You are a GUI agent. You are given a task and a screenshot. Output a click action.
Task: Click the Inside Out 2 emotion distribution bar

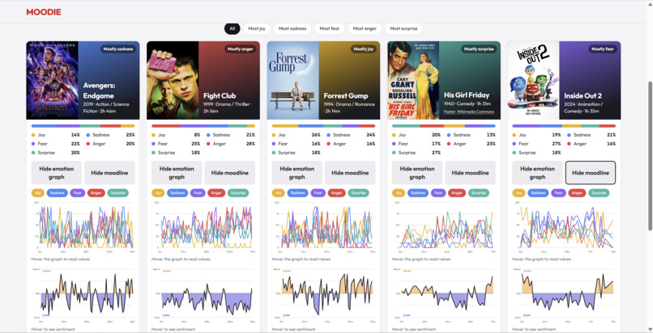[564, 126]
